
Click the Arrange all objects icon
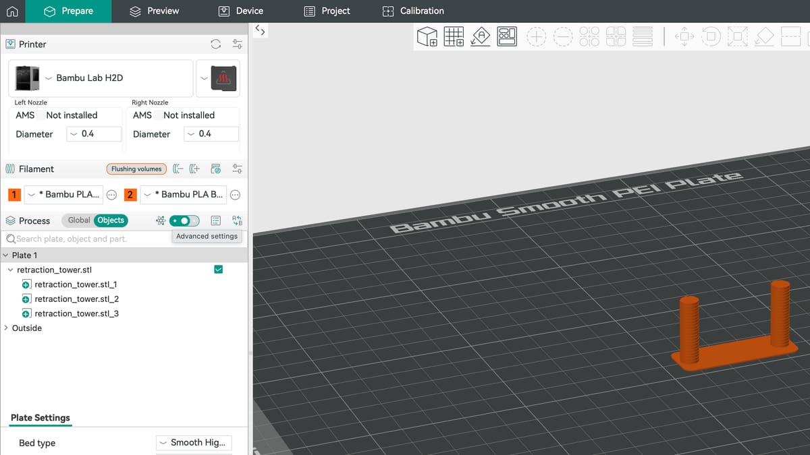tap(507, 36)
